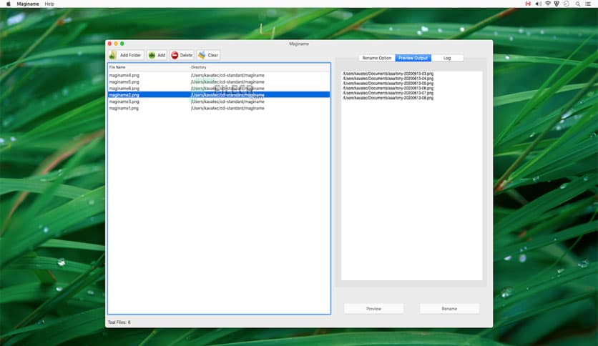Open the Apple menu
Screen dimensions: 598x346
[x=9, y=4]
